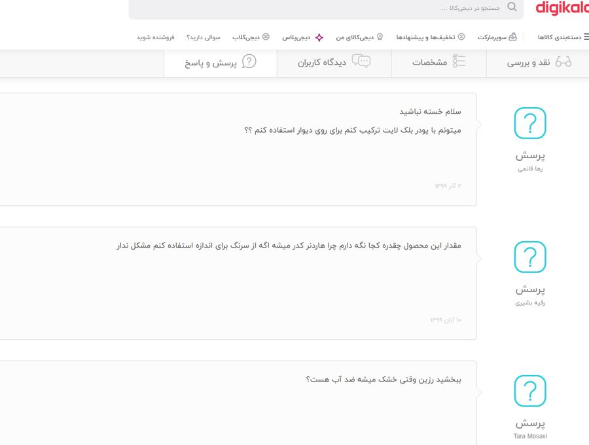Screen dimensions: 589x445
Task: Click the username Tara Mosavi
Action: [x=530, y=436]
